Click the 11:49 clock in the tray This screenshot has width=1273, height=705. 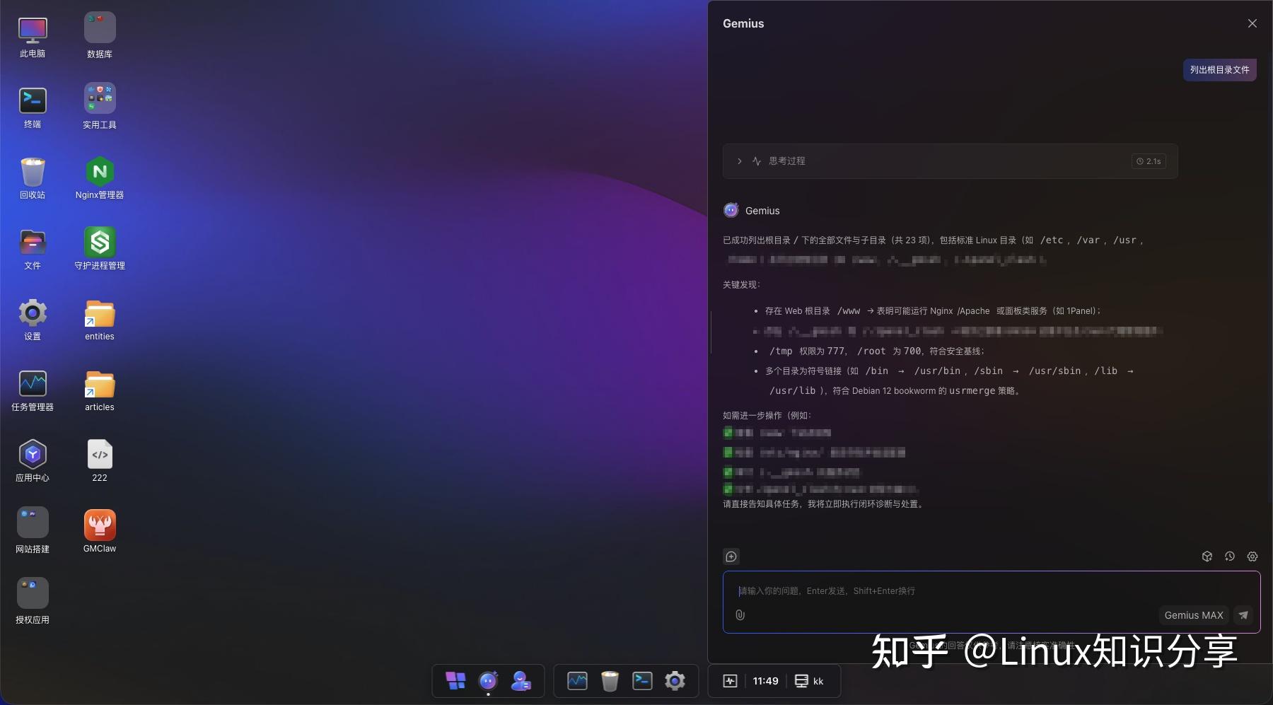765,681
